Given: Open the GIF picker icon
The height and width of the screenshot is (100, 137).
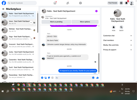Looking at the screenshot, I should coord(52,78).
